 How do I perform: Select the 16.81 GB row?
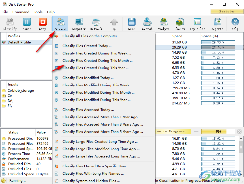(197, 138)
